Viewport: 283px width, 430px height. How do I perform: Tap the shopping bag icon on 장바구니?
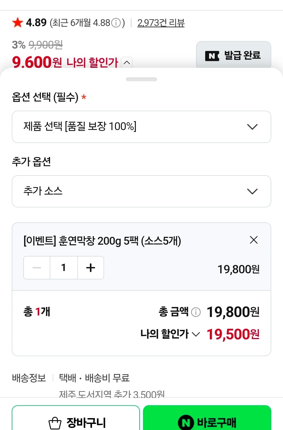[x=55, y=423]
